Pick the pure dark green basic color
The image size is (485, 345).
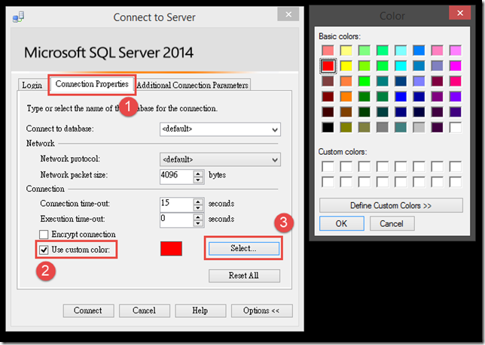365,97
